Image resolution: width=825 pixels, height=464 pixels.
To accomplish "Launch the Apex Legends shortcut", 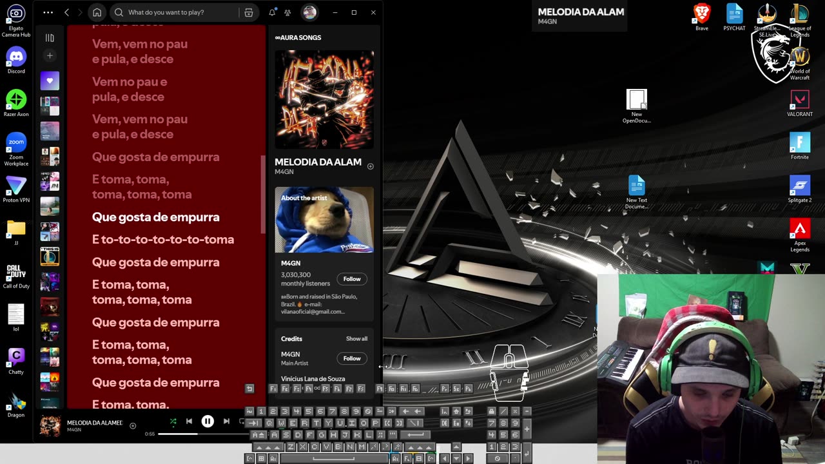I will [x=800, y=236].
